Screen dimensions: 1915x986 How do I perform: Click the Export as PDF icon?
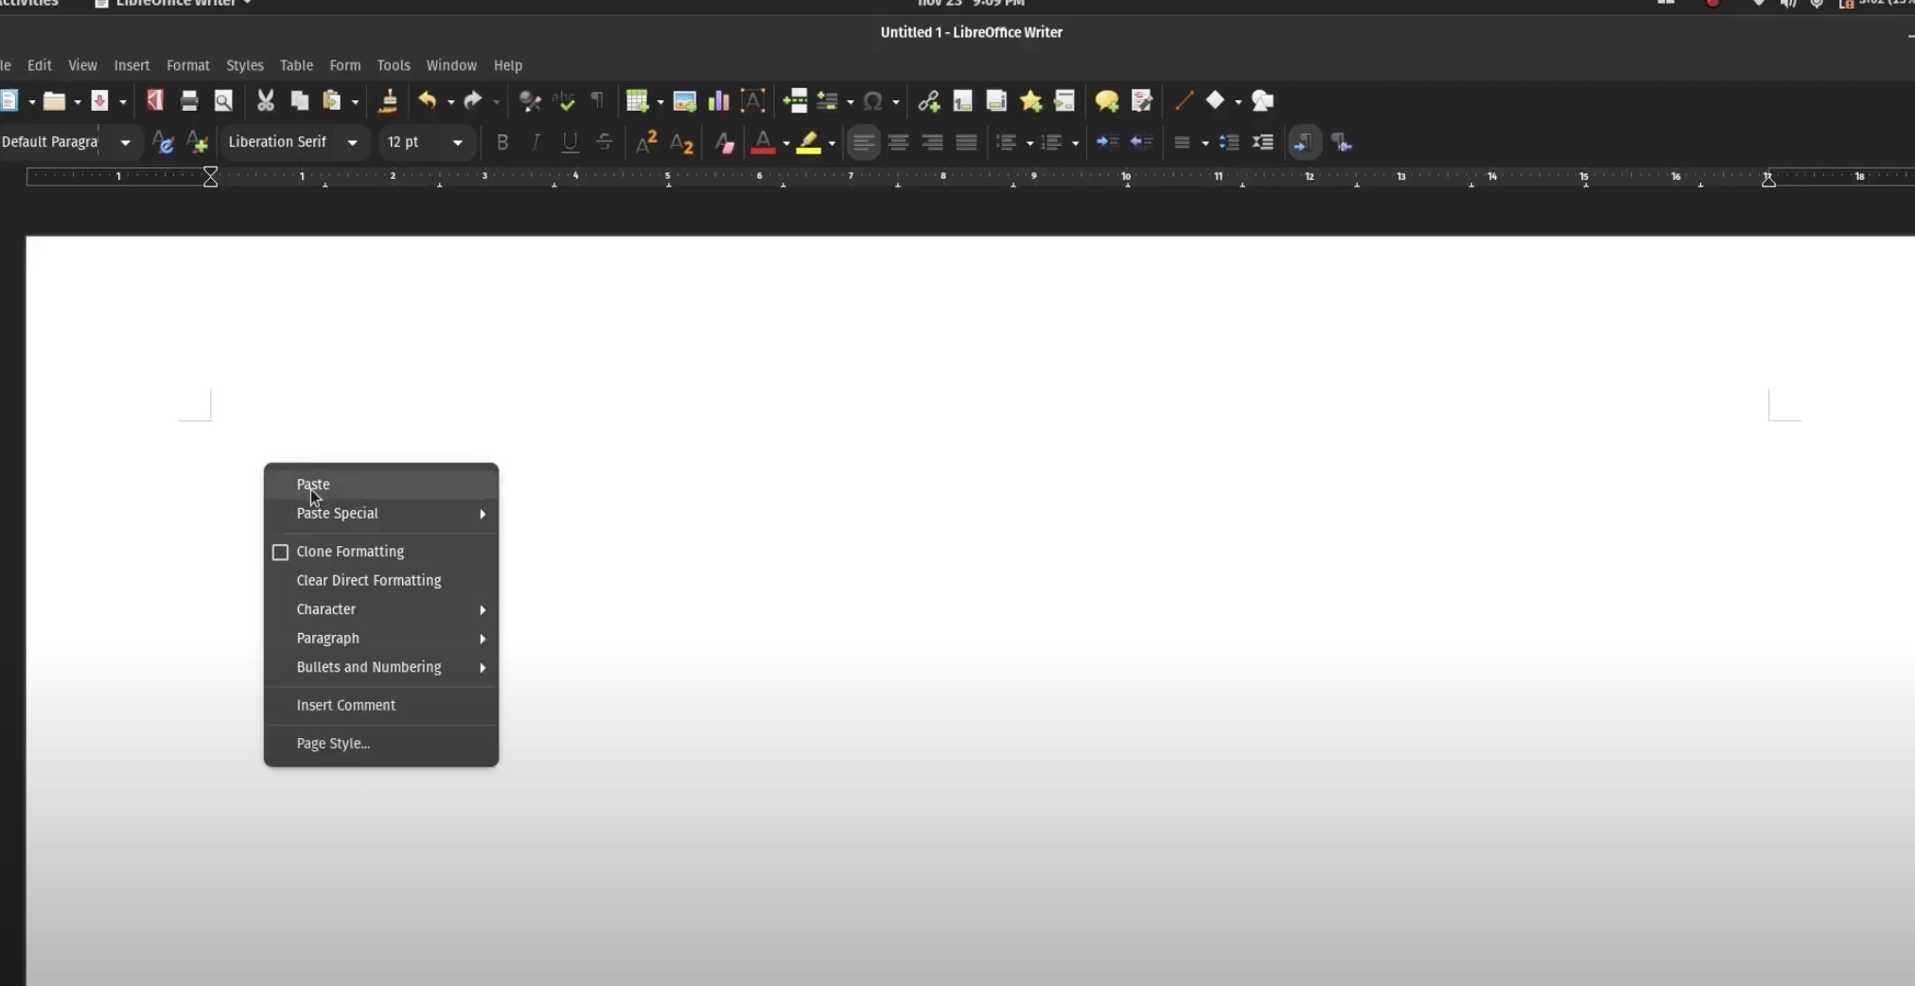[x=155, y=100]
